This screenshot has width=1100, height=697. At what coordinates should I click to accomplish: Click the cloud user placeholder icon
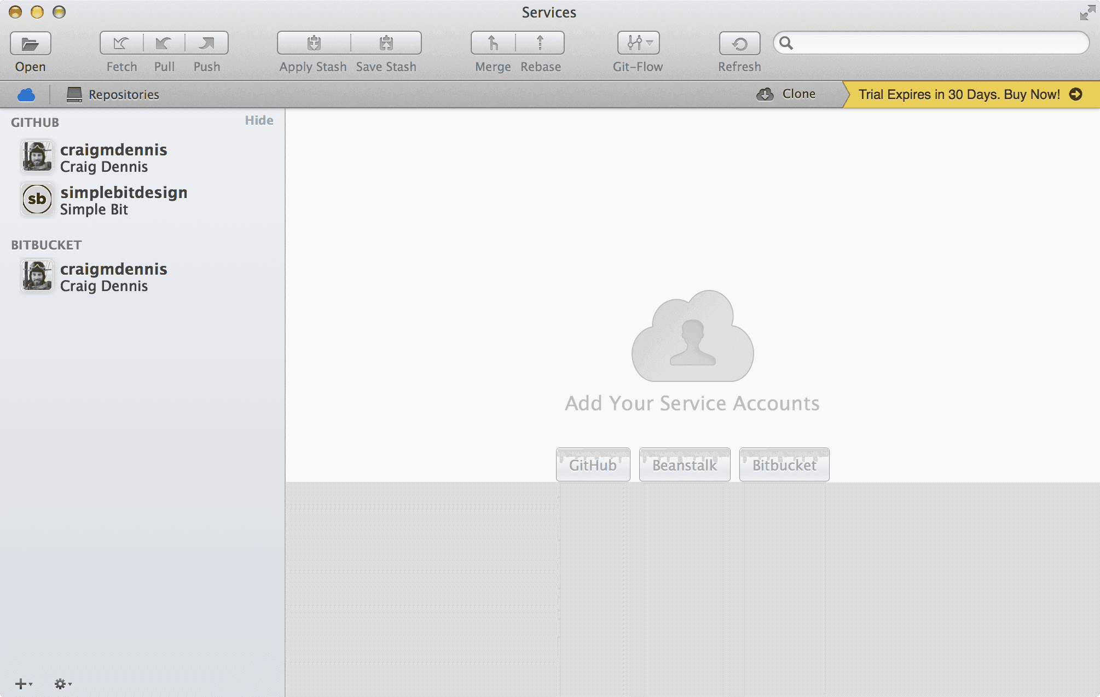click(693, 336)
